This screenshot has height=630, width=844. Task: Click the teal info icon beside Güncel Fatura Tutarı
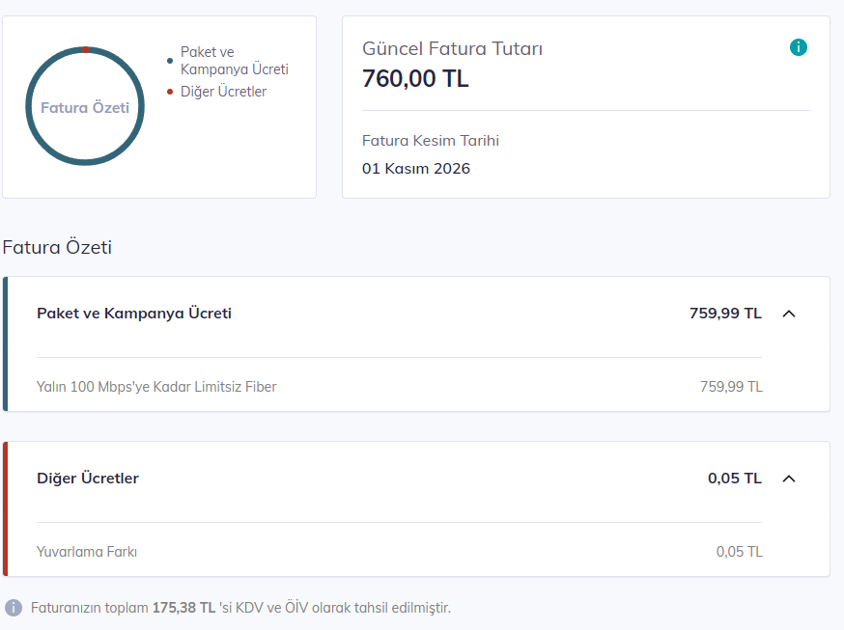tap(799, 47)
